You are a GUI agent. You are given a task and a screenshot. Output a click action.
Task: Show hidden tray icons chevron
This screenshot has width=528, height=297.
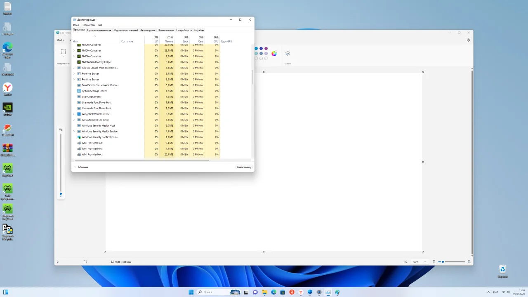tap(489, 292)
